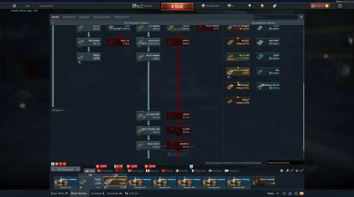Select the M1A1/IPM1 vehicle group
Image resolution: width=354 pixels, height=197 pixels.
click(x=148, y=42)
